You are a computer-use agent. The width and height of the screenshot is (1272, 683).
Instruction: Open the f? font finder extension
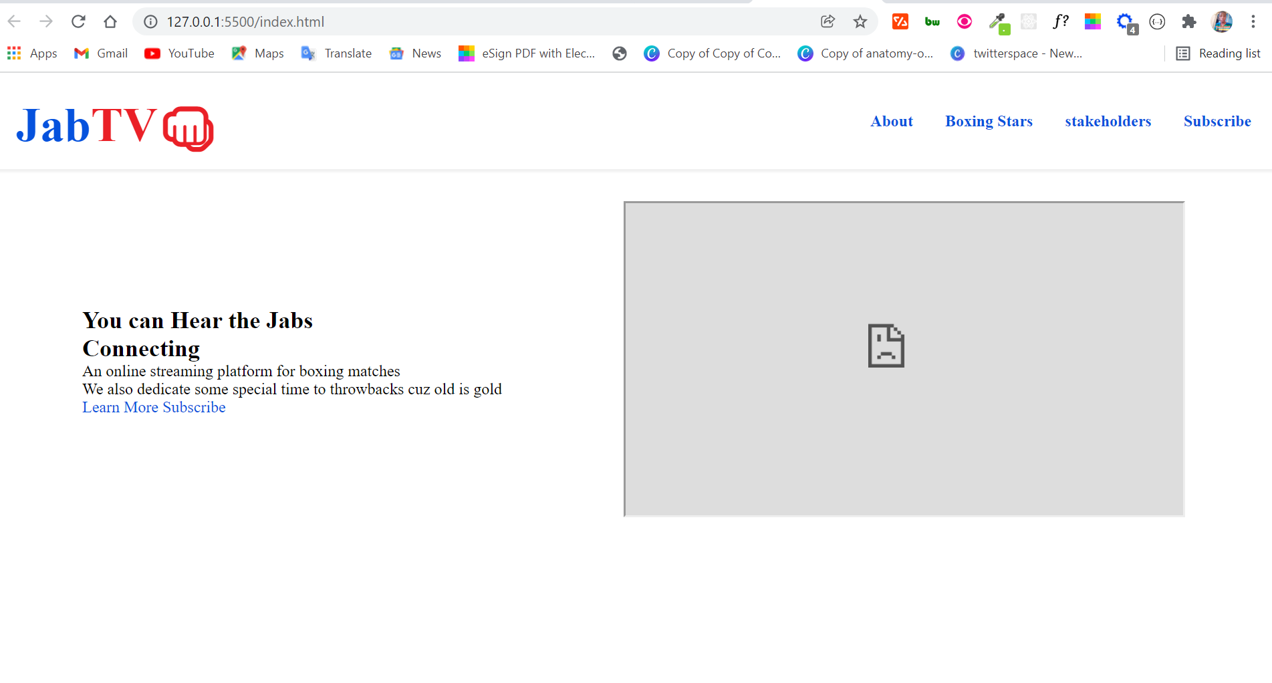coord(1061,21)
